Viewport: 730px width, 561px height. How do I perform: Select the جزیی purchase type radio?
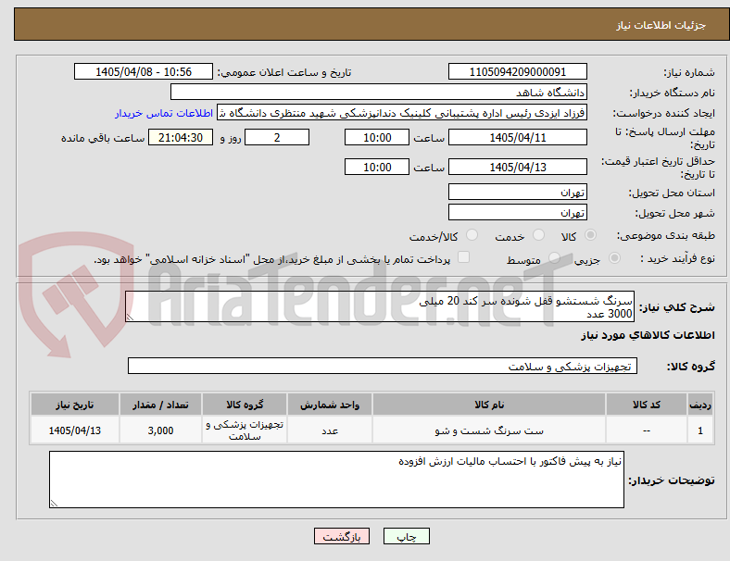point(614,258)
